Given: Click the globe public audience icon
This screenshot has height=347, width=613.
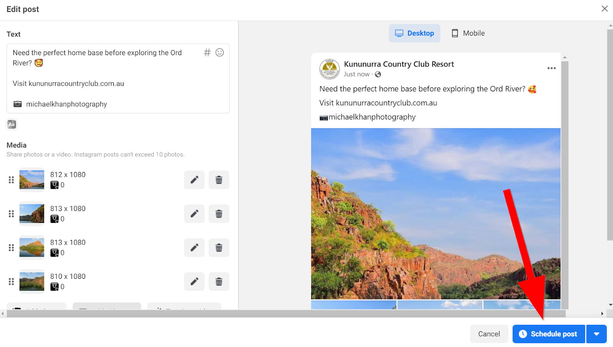Looking at the screenshot, I should pyautogui.click(x=378, y=74).
